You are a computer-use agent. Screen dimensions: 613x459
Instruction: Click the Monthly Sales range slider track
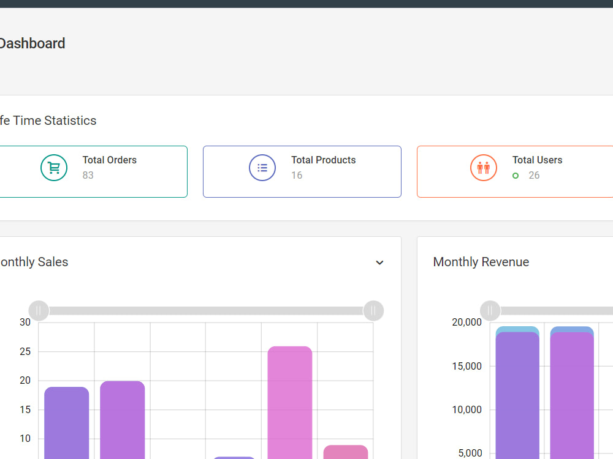pos(206,311)
